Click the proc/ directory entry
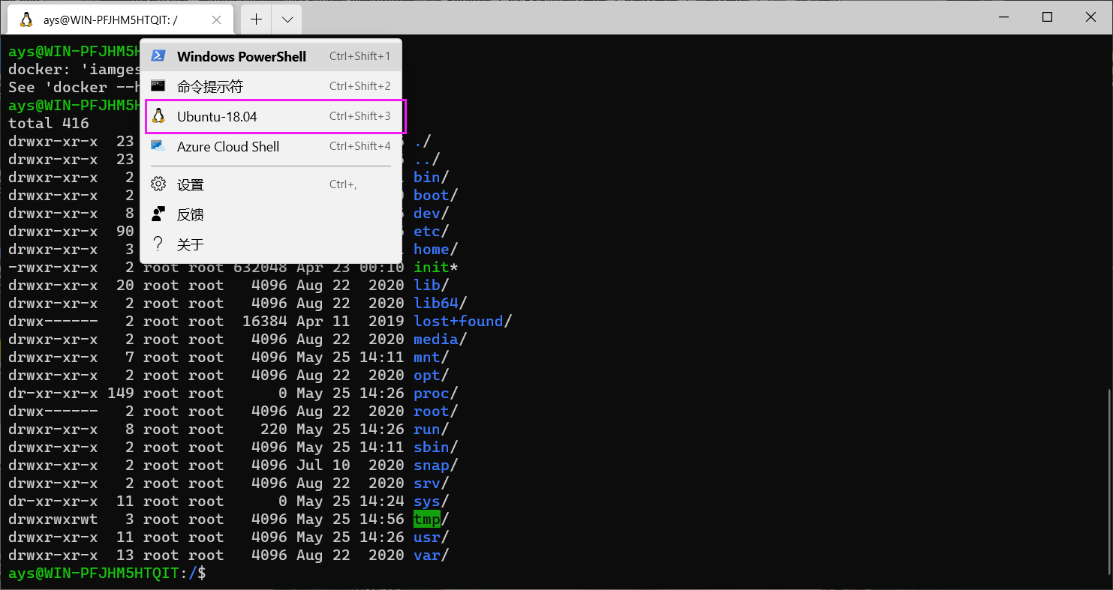Viewport: 1113px width, 590px height. coord(436,393)
